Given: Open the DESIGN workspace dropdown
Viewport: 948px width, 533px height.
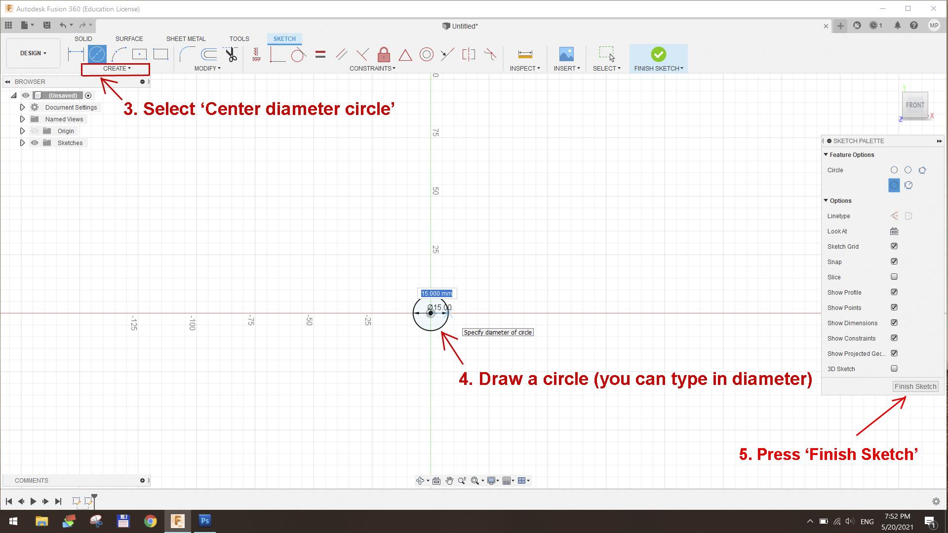Looking at the screenshot, I should 33,53.
